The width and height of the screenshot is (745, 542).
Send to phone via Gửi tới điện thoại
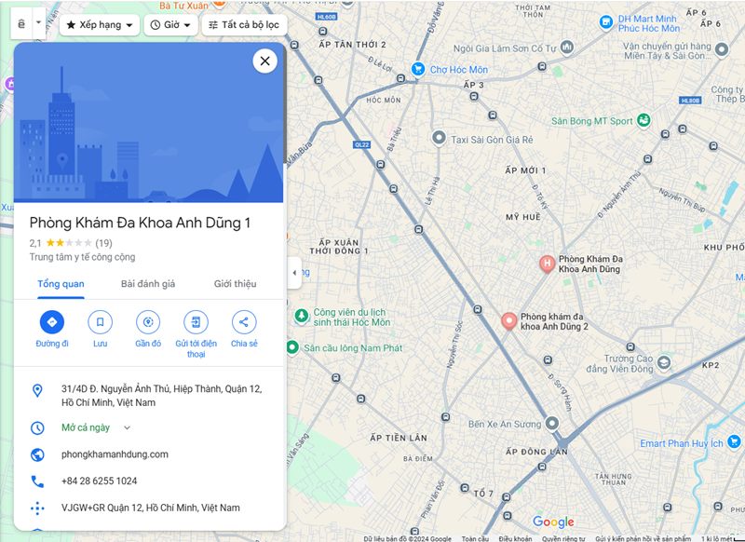pos(196,322)
